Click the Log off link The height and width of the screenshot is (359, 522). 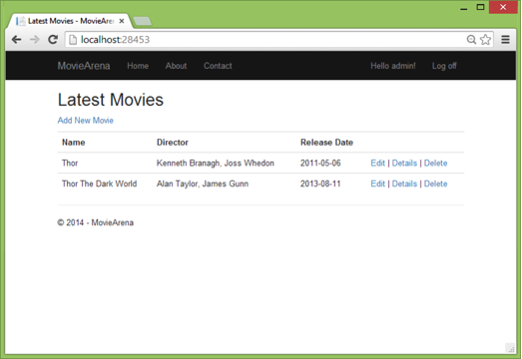point(444,66)
